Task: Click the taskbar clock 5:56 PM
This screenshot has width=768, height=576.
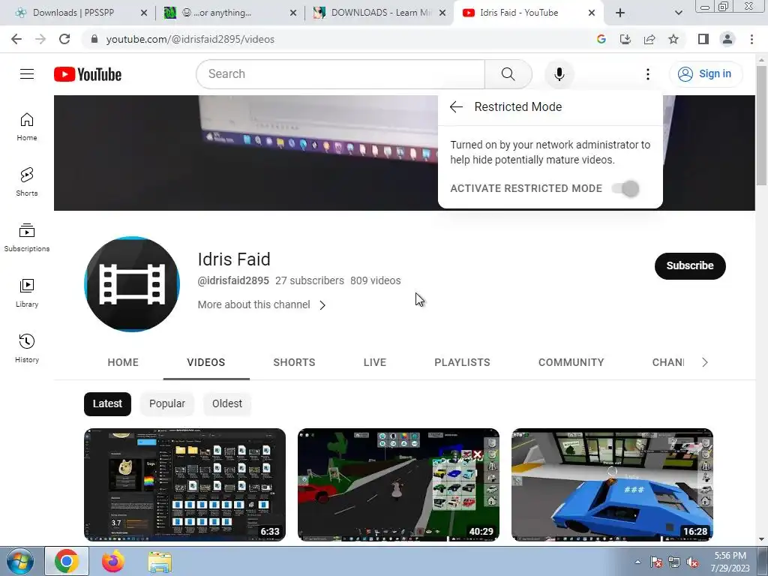Action: click(x=730, y=556)
